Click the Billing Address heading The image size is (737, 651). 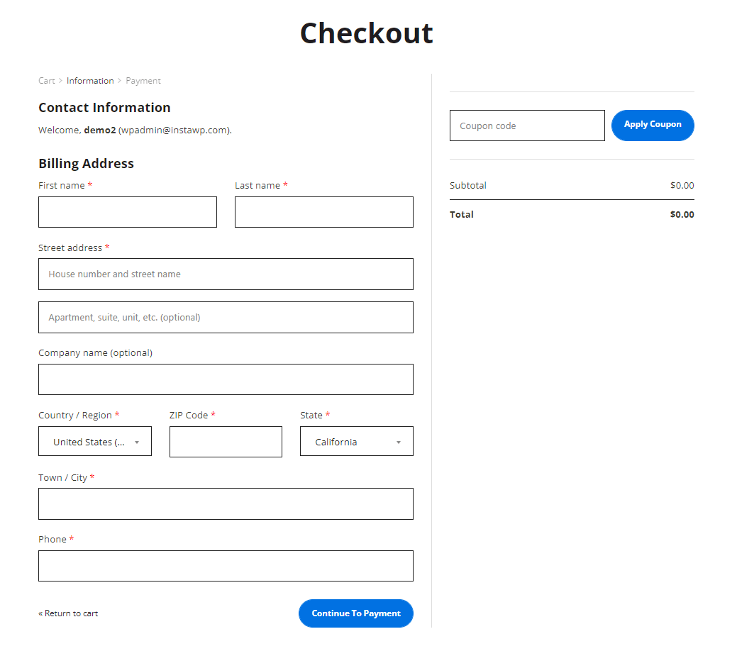tap(87, 164)
